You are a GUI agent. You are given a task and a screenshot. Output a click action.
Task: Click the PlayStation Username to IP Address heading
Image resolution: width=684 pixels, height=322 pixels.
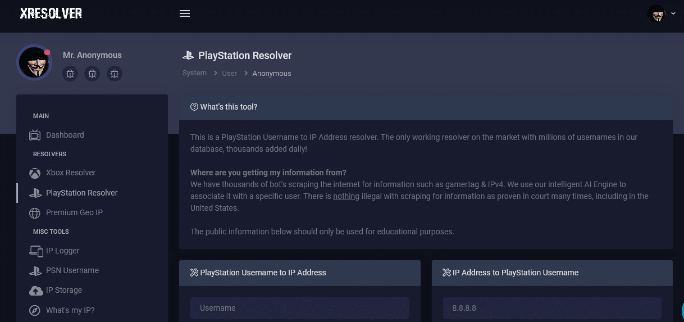coord(263,273)
